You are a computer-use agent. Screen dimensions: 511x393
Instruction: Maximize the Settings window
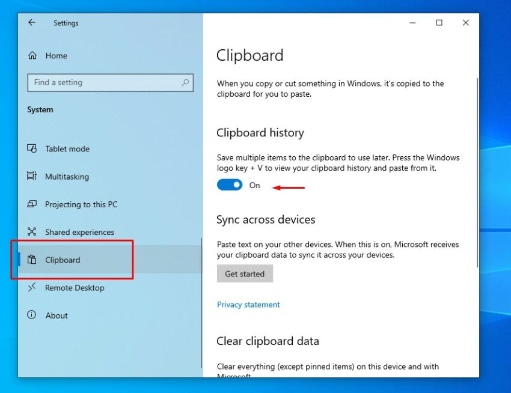click(439, 22)
